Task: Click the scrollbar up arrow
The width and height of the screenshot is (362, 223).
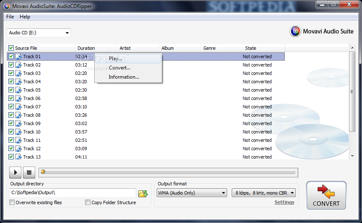Action: coord(352,48)
